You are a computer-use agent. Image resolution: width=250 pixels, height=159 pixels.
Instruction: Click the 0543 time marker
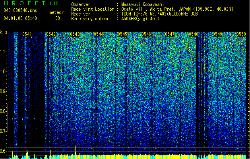pos(75,34)
